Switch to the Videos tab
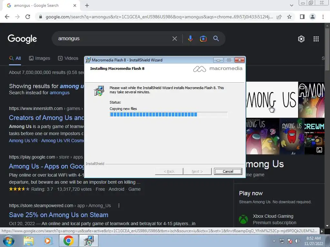Screen dimensions: 330x247 pyautogui.click(x=68, y=59)
